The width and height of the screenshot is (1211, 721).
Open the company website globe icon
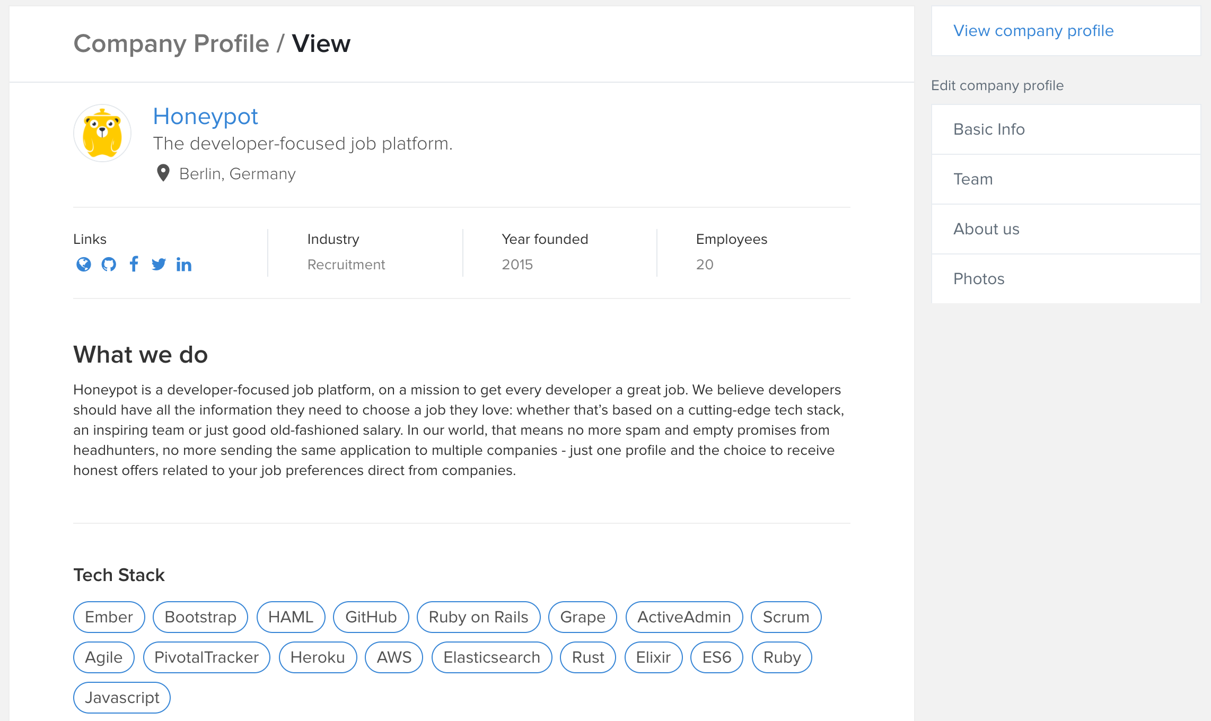[x=84, y=264]
